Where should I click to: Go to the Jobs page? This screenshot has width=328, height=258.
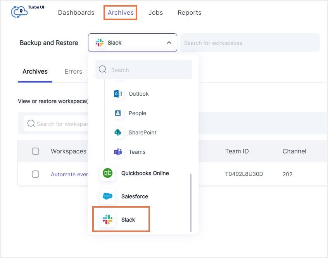155,12
